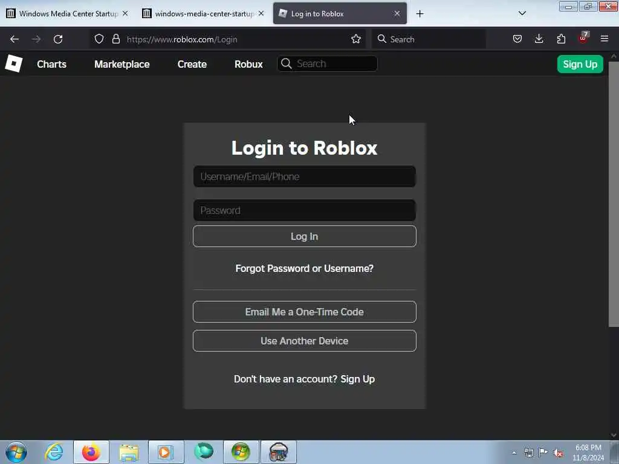Open the Action Center flag icon

tap(543, 453)
